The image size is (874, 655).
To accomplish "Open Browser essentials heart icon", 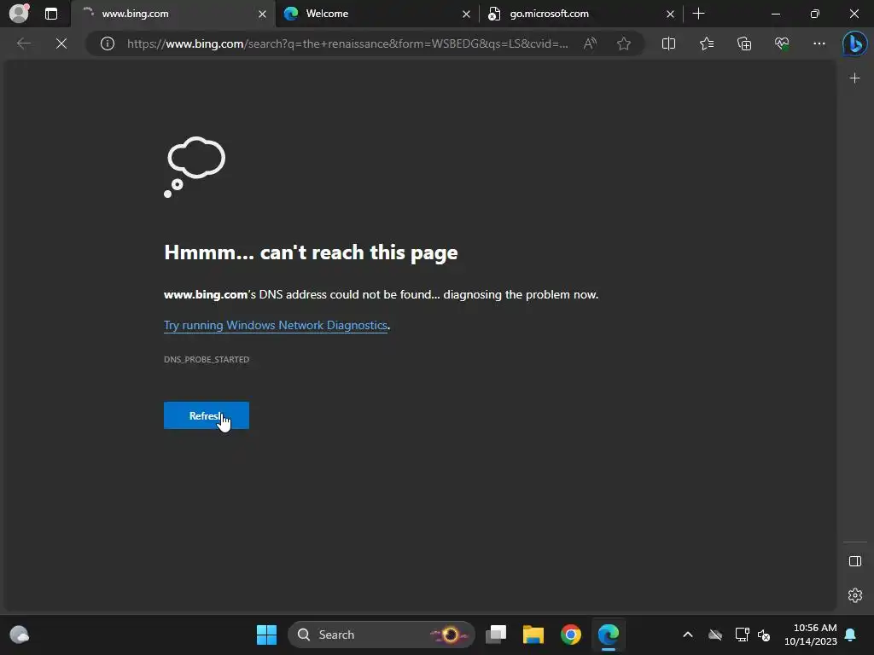I will tap(782, 43).
